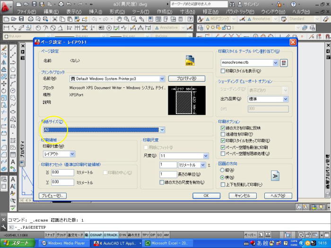Toggle 印刷スタイルを表示 checkbox
331x248 pixels.
point(223,71)
